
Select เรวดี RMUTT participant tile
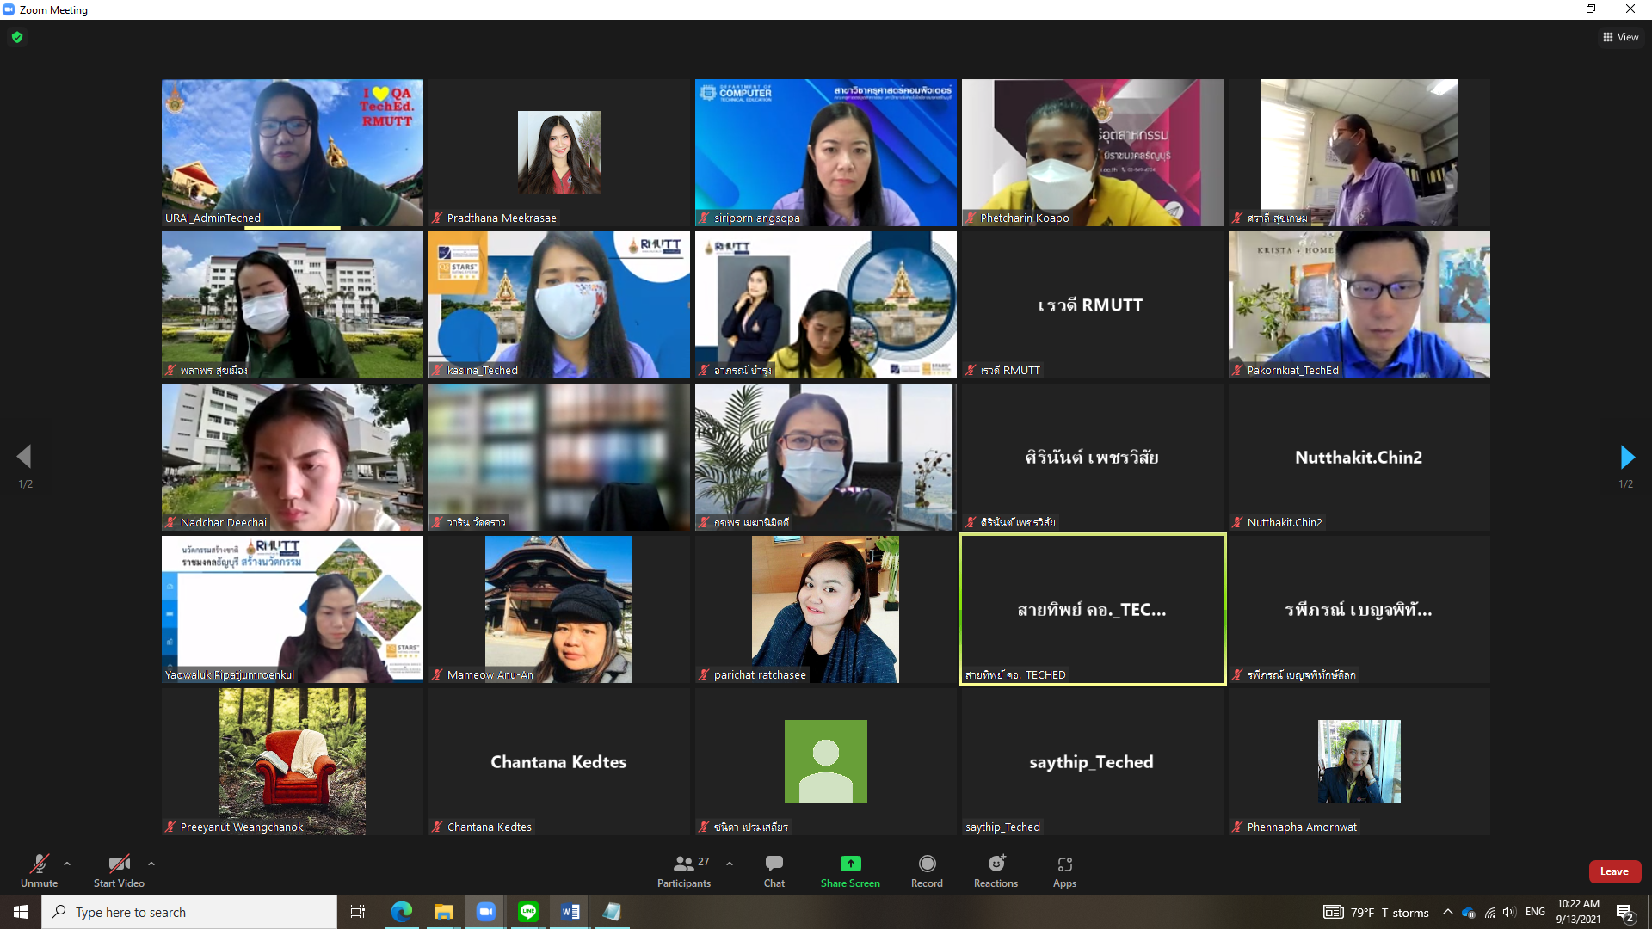click(x=1093, y=305)
